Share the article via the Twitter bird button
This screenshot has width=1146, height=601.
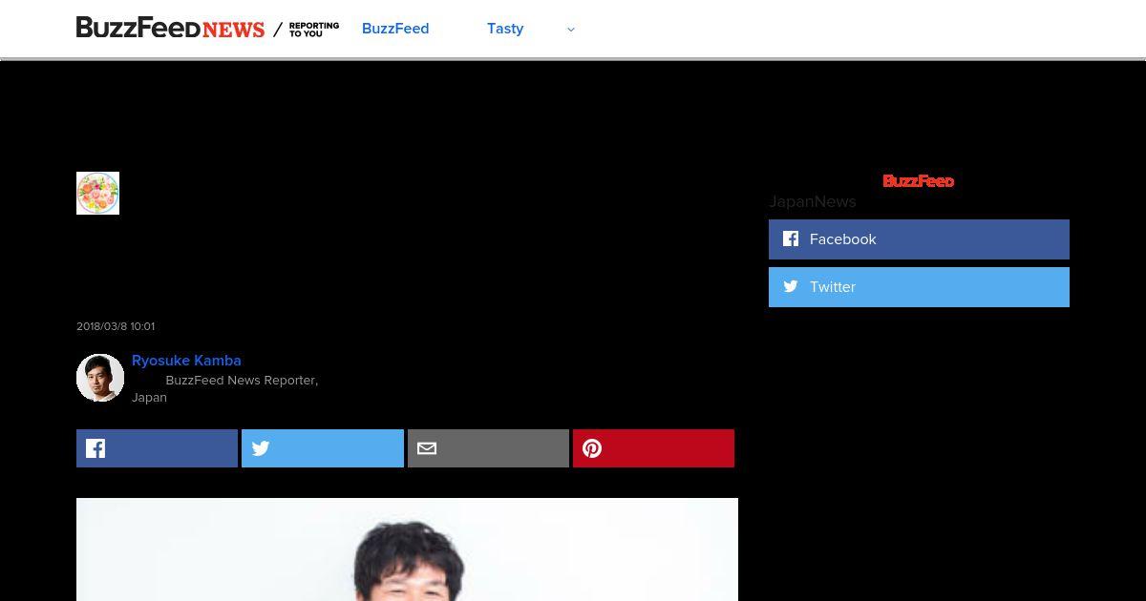(323, 448)
